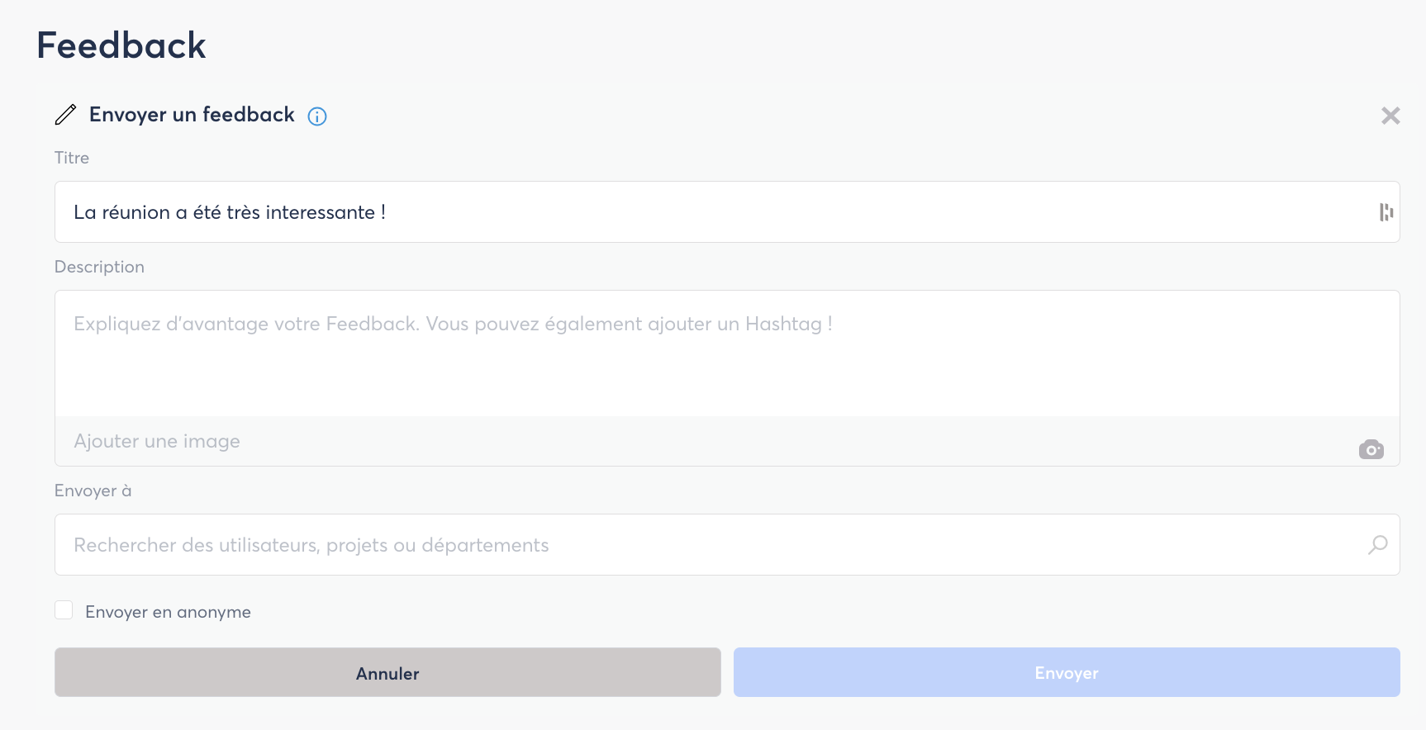
Task: Enable the Envoyer en anonyme checkbox
Action: click(x=64, y=610)
